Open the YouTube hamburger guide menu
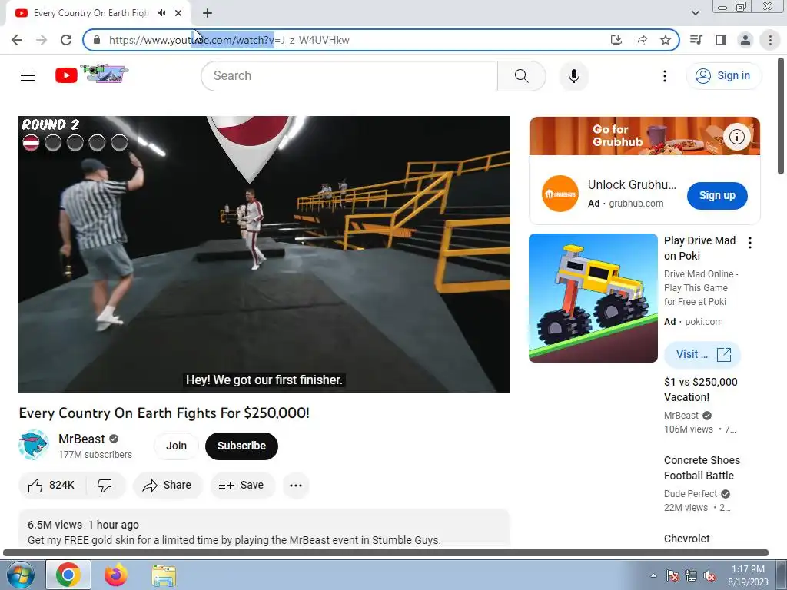 tap(28, 76)
